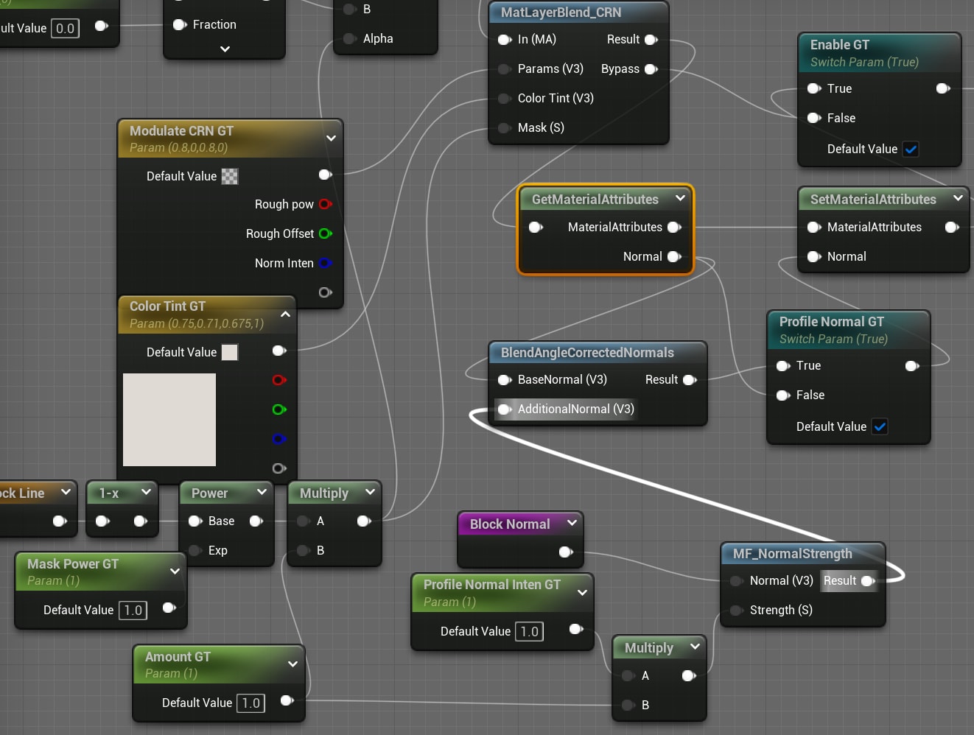Click the BlendAngleCorrectedNormals Result output pin
Screen dimensions: 974x735
pyautogui.click(x=690, y=380)
